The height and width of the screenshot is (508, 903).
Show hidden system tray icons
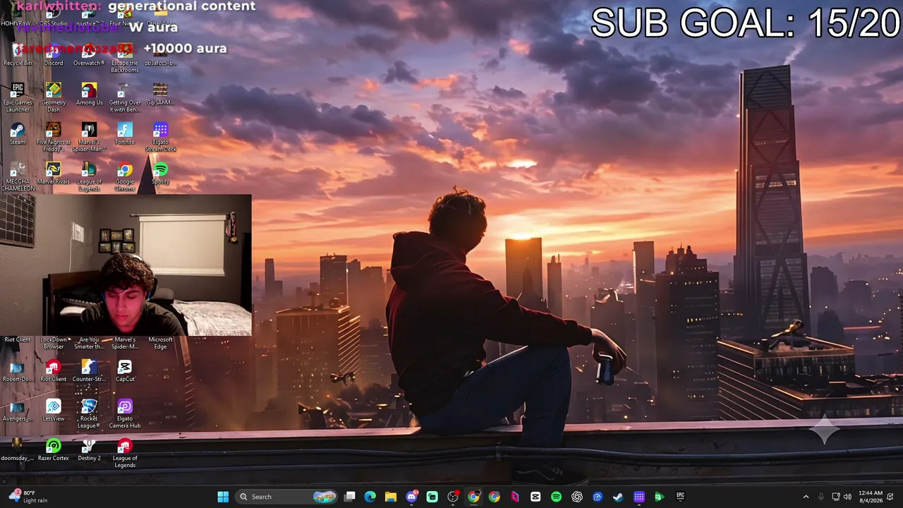click(x=806, y=497)
